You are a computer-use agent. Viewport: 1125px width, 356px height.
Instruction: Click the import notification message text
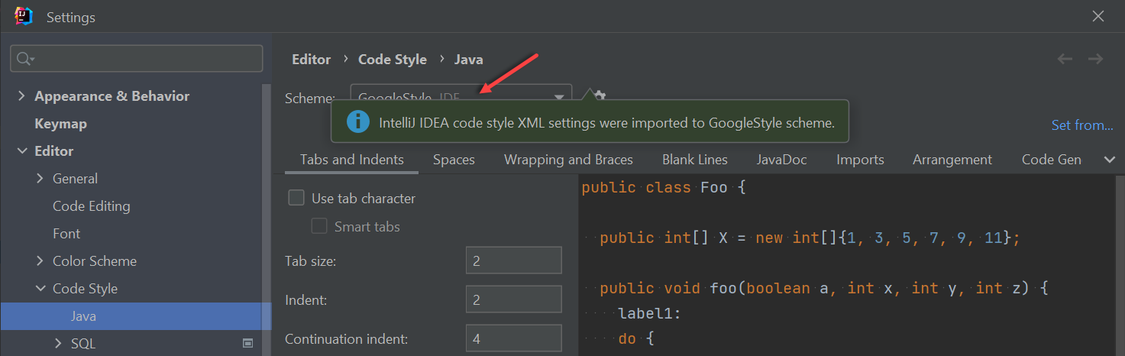pyautogui.click(x=607, y=122)
